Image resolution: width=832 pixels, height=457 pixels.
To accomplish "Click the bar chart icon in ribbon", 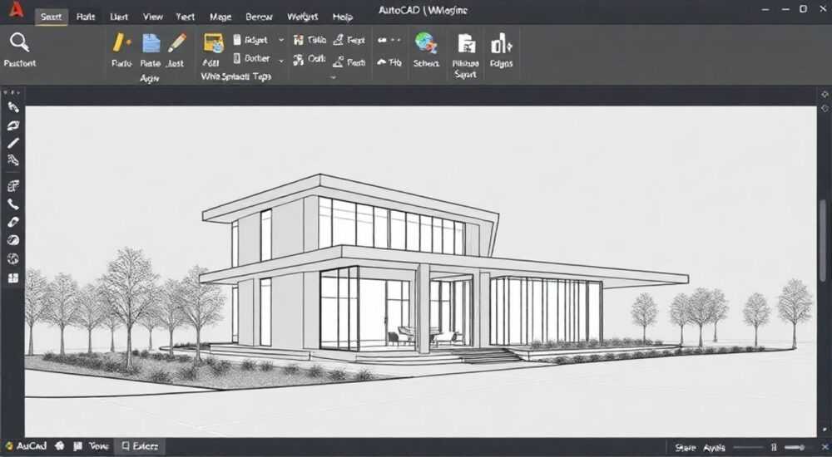I will click(501, 43).
